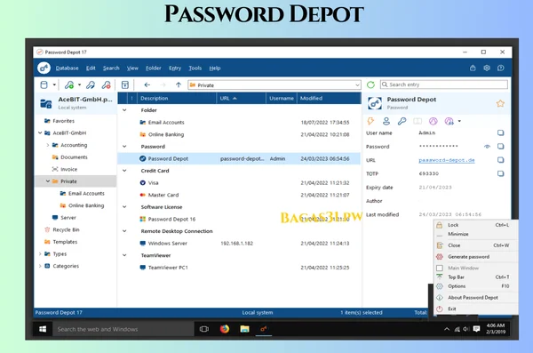Click the delete entry key icon
This screenshot has width=533, height=353.
[107, 84]
